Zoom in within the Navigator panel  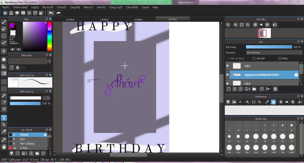pos(235,25)
